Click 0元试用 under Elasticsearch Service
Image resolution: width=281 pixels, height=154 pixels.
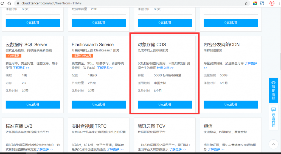click(99, 105)
